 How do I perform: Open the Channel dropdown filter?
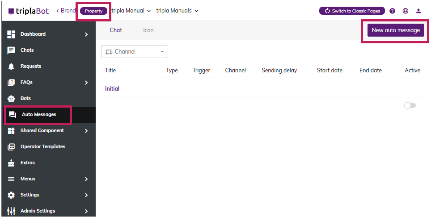pyautogui.click(x=135, y=52)
